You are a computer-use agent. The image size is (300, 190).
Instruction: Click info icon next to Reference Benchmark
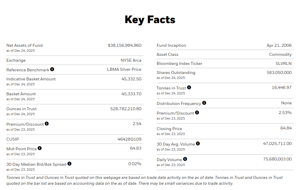pyautogui.click(x=52, y=69)
